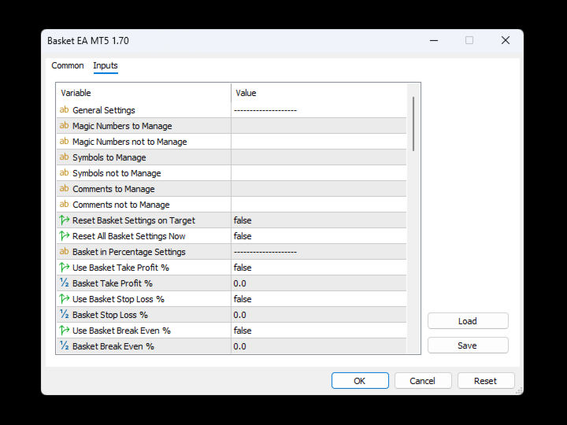Edit the Basket Stop Loss % value 0.0
The width and height of the screenshot is (567, 425).
click(319, 314)
